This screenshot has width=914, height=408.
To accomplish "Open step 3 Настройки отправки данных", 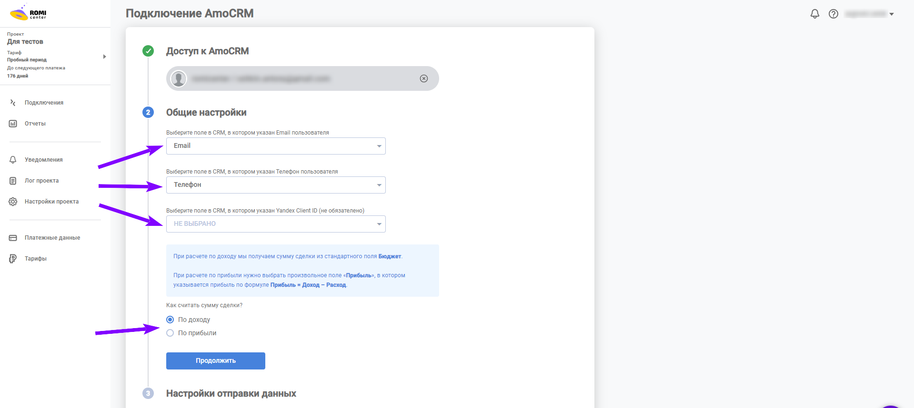I will 231,393.
